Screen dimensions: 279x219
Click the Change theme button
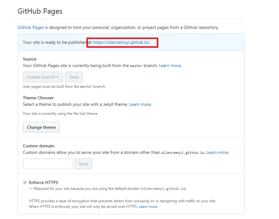pyautogui.click(x=41, y=127)
